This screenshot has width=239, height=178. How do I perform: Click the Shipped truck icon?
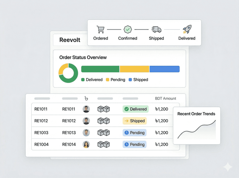[x=156, y=29]
